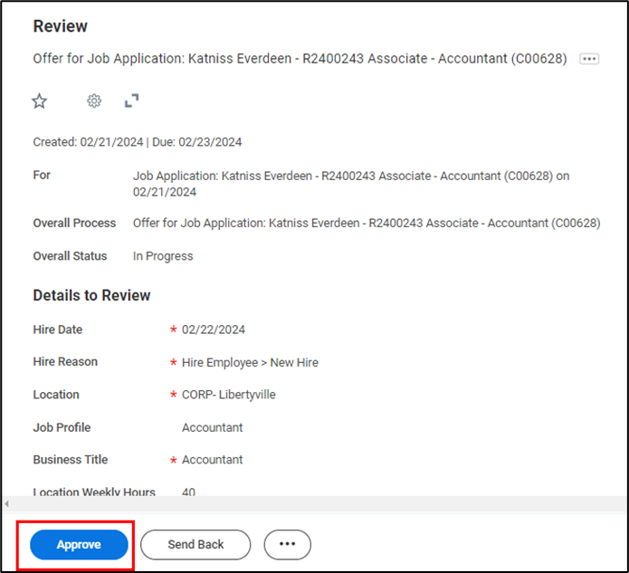Open related actions ellipsis beside offer title
This screenshot has height=573, width=629.
click(x=589, y=59)
